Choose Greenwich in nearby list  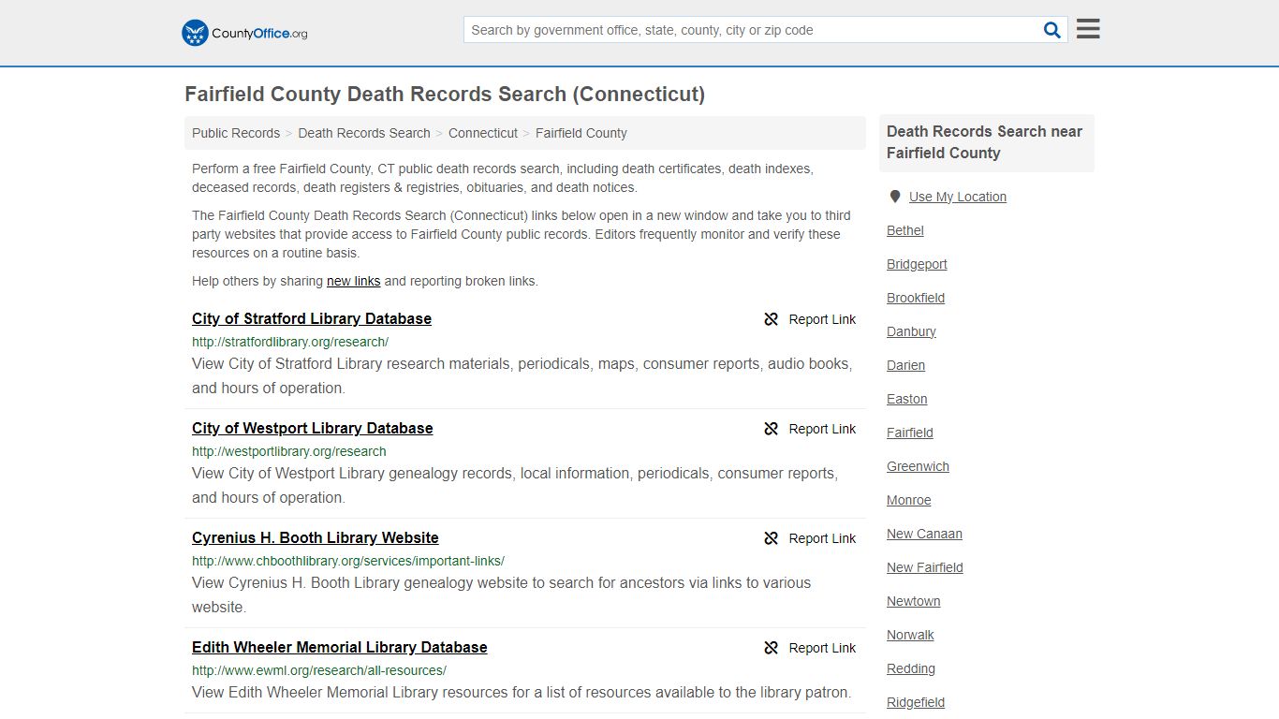[x=918, y=466]
